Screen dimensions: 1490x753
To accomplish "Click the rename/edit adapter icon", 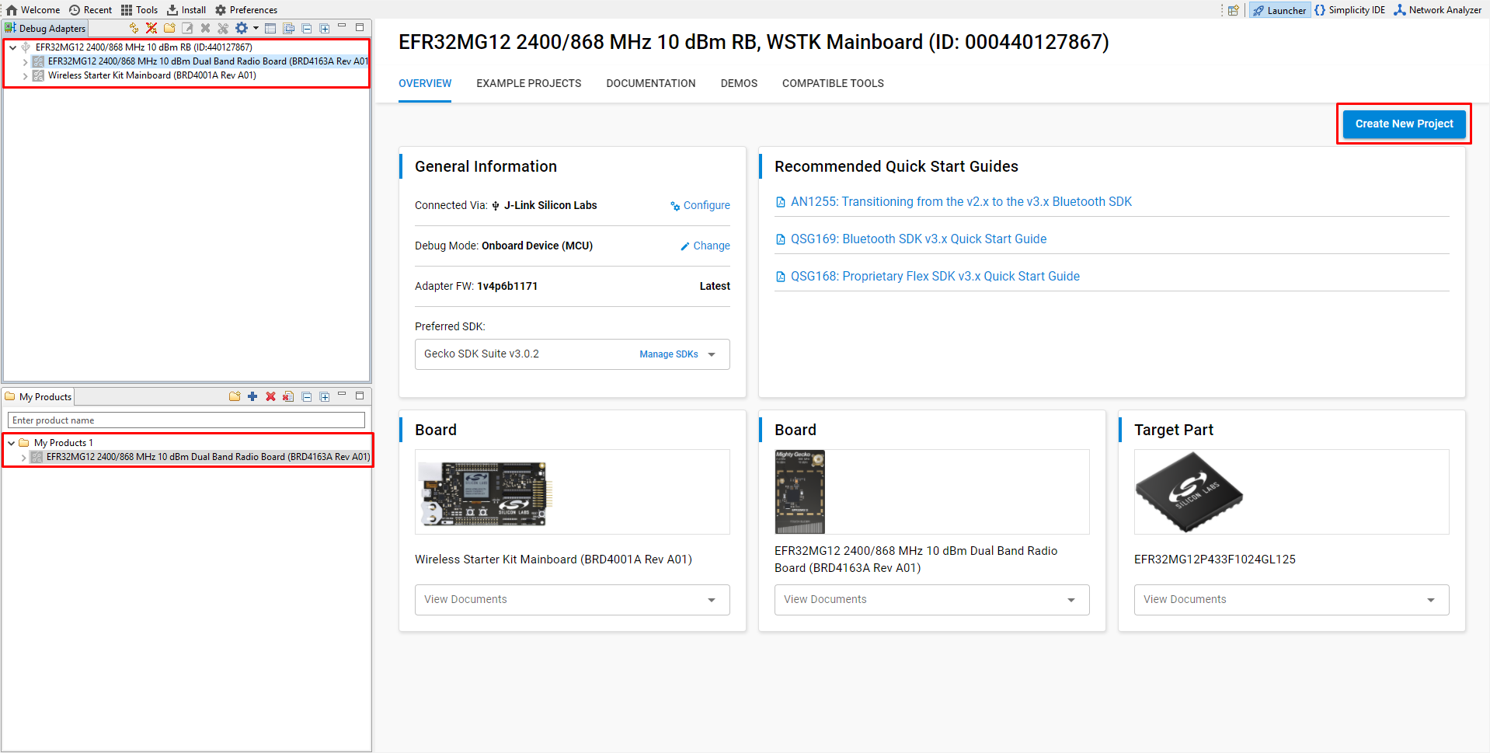I will (x=187, y=28).
